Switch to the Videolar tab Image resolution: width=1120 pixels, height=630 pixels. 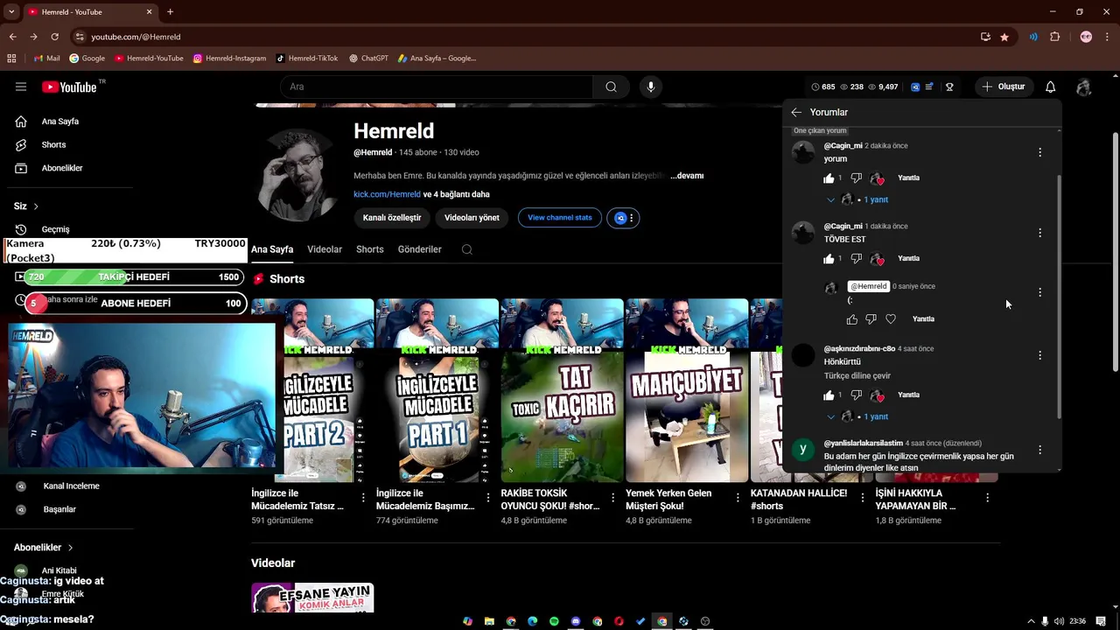pos(325,249)
